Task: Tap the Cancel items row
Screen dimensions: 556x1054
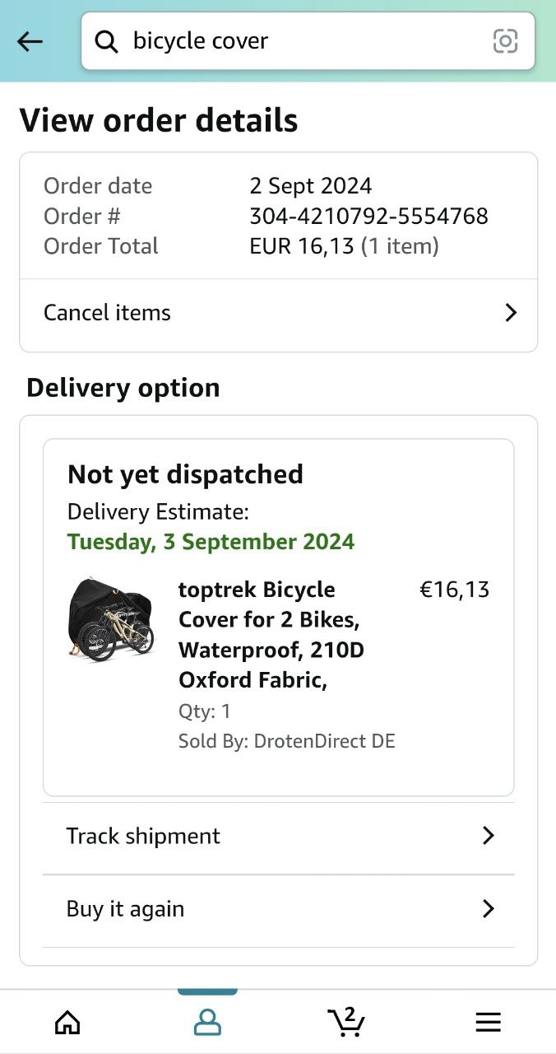Action: click(107, 313)
